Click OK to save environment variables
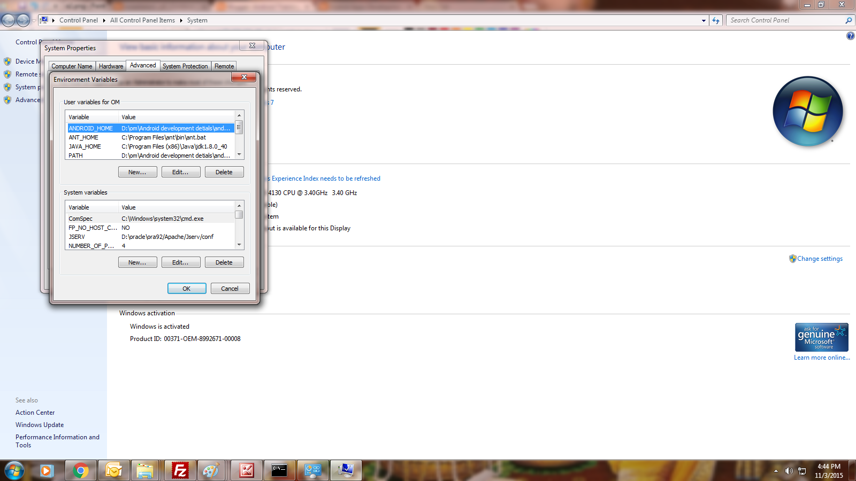 (186, 288)
